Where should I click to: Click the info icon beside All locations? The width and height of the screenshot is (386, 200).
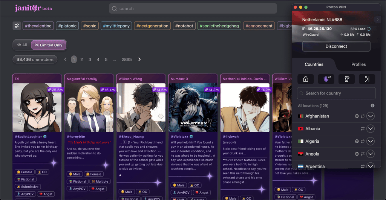(372, 105)
